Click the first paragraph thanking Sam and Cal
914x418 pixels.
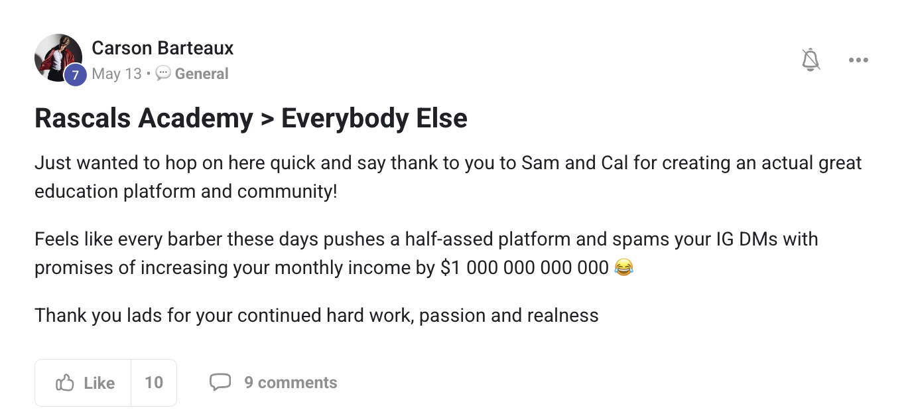pos(448,177)
